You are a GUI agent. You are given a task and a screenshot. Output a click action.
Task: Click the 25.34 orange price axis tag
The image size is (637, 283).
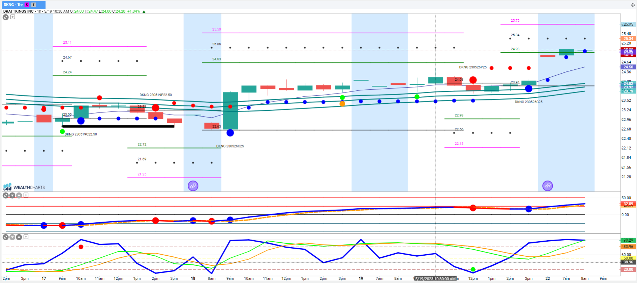click(628, 39)
